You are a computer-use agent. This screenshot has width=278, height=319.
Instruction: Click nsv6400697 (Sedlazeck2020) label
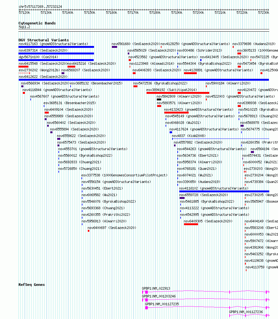(112, 228)
